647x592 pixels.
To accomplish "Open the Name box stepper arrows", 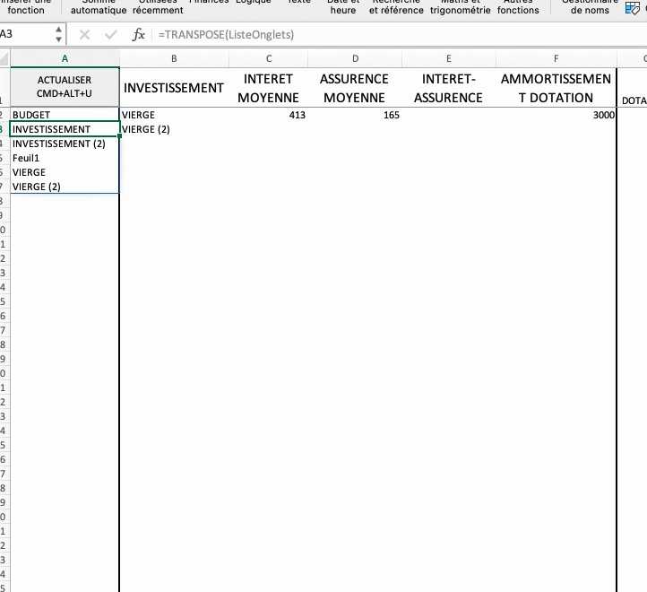I will (x=58, y=34).
